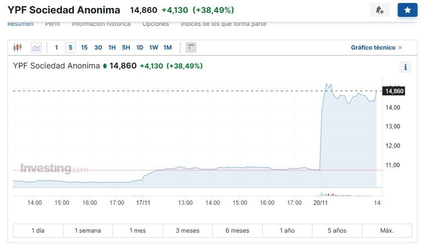Open the news table icon in chart toolbar

click(191, 48)
